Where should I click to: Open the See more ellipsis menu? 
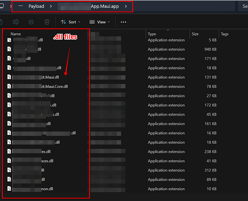pos(123,22)
